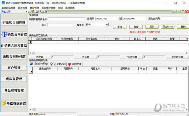Click the 已付款金额 value field
The width and height of the screenshot is (189, 116).
click(x=154, y=57)
